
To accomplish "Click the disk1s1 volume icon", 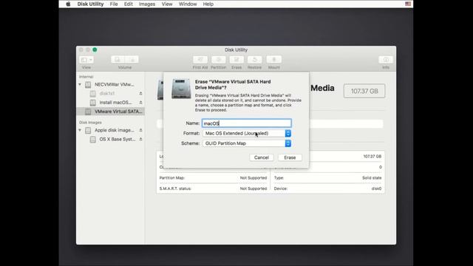I will 93,94.
